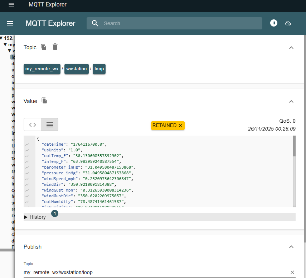Select the loop topic chip
The image size is (306, 278).
[x=99, y=69]
